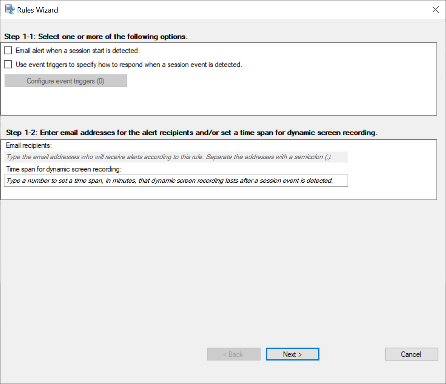Click the time span for dynamic recording field
Image resolution: width=446 pixels, height=384 pixels.
176,181
